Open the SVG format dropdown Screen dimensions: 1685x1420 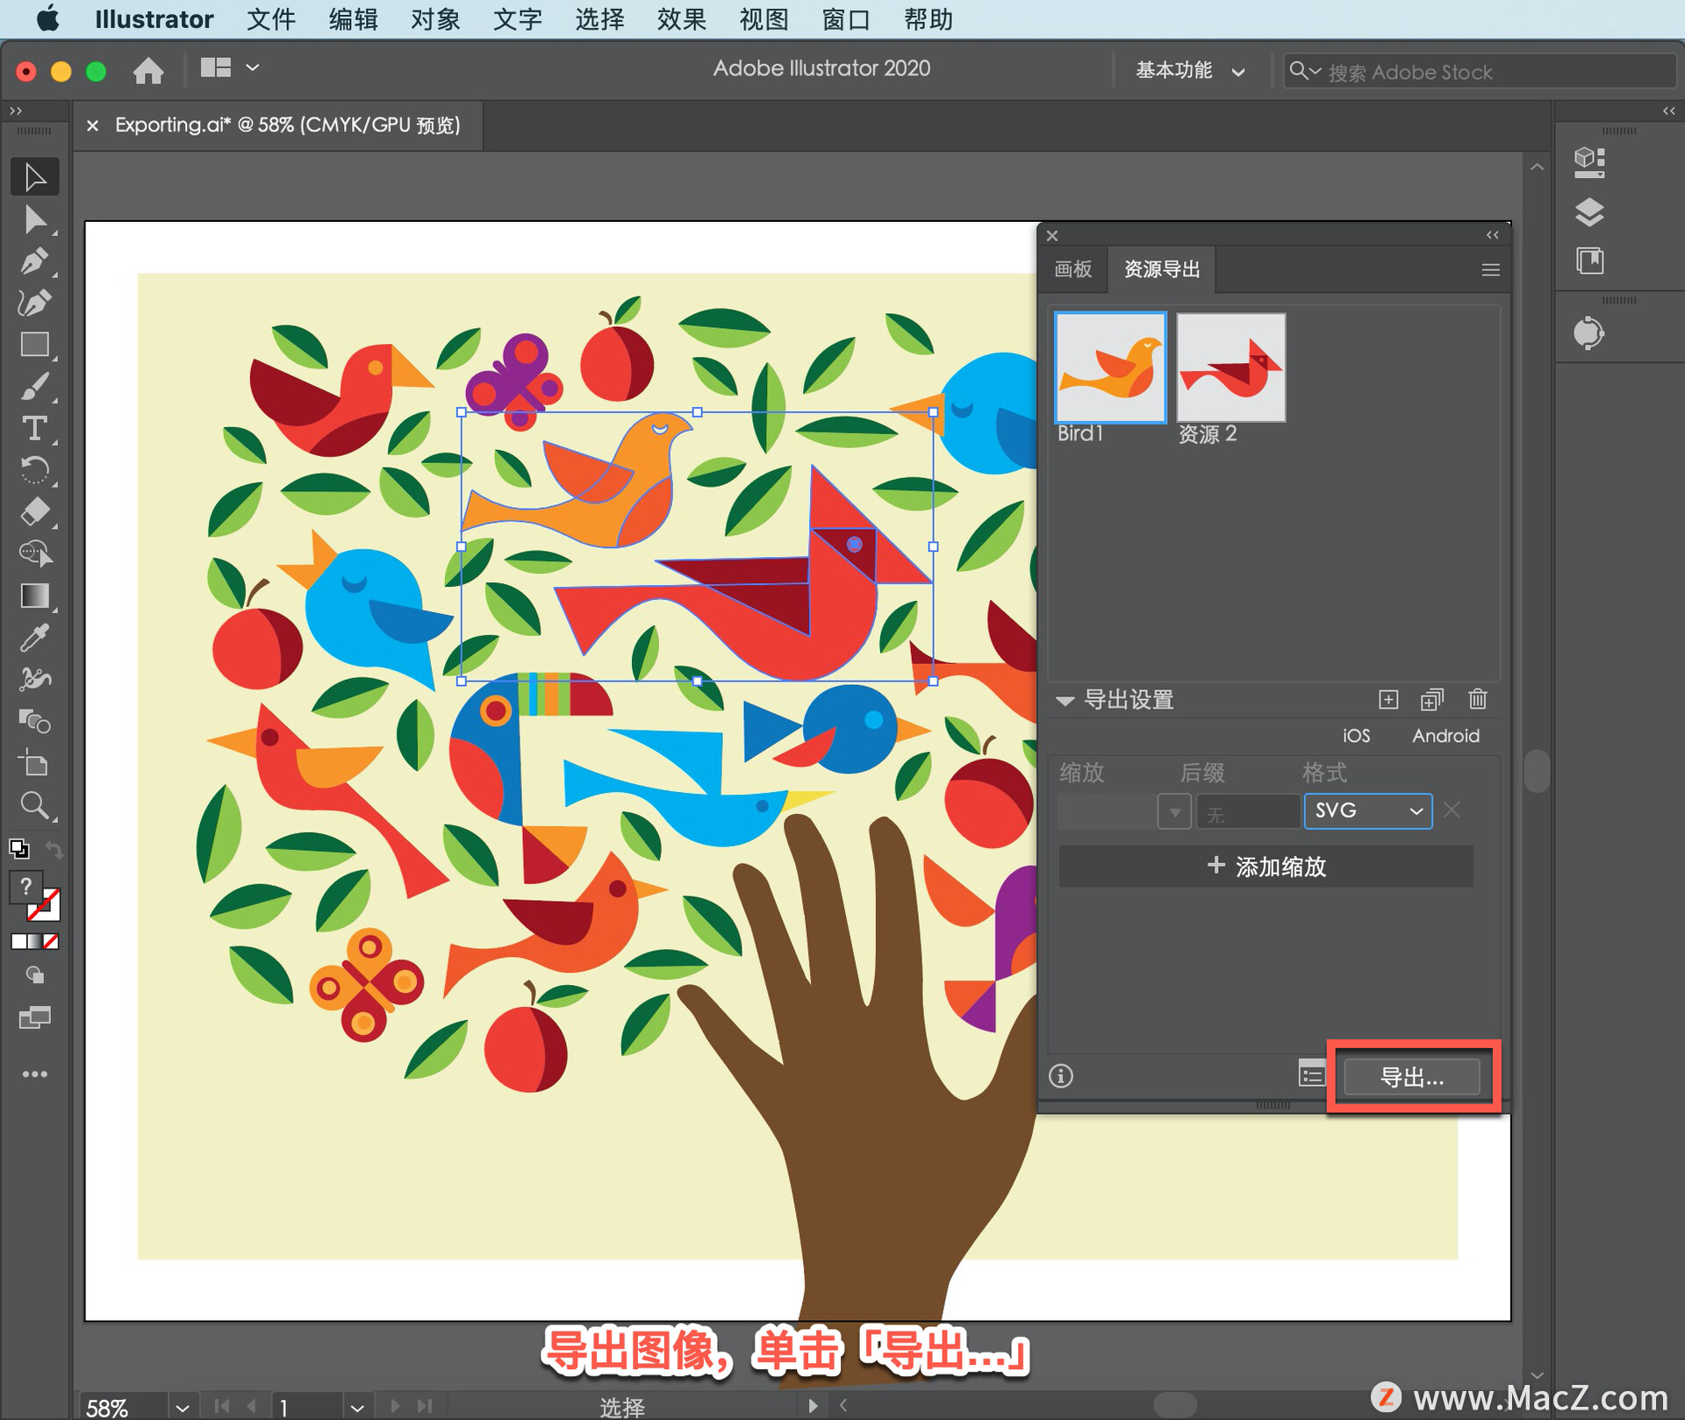pyautogui.click(x=1368, y=810)
